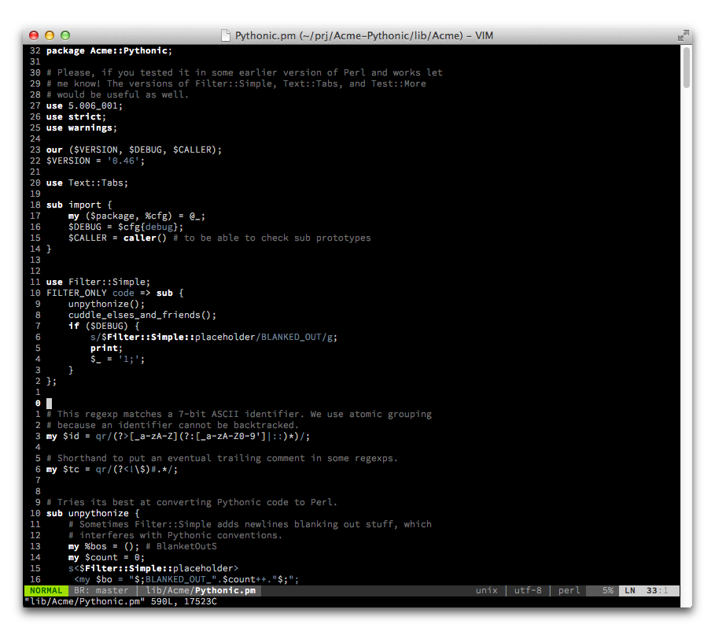Click the version string '0.46'
Screen dimensions: 715x635
[x=123, y=161]
